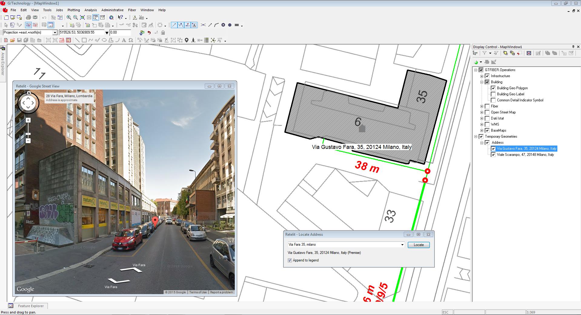Viewport: 581px width, 315px height.
Task: Check the Common Detail Indicator Symbol box
Action: (493, 100)
